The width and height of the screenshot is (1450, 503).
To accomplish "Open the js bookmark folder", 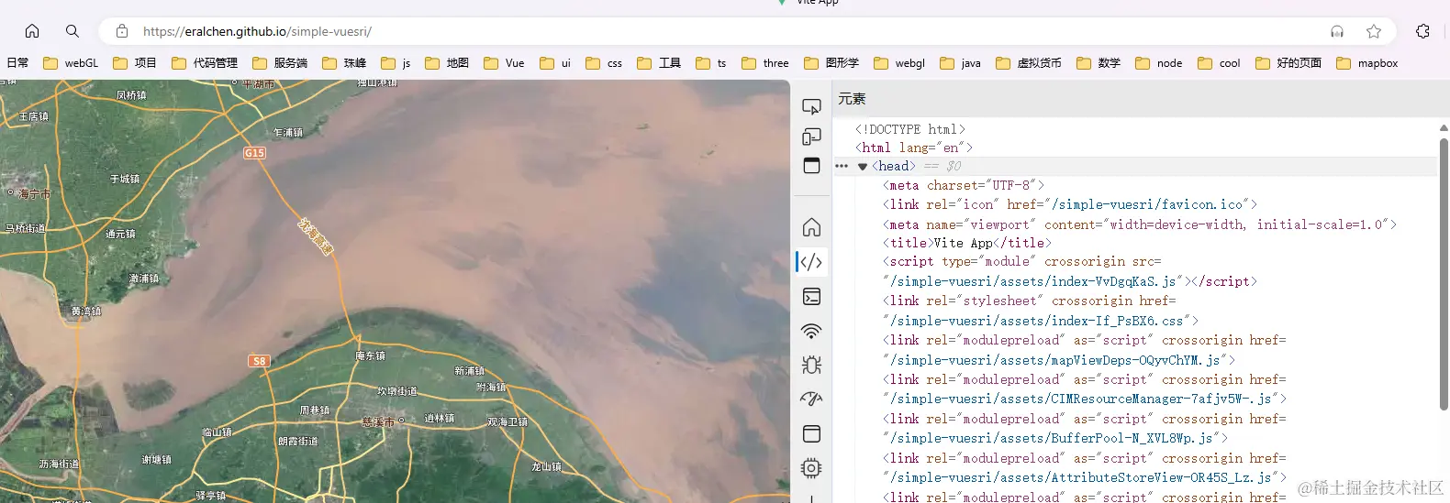I will pos(396,63).
